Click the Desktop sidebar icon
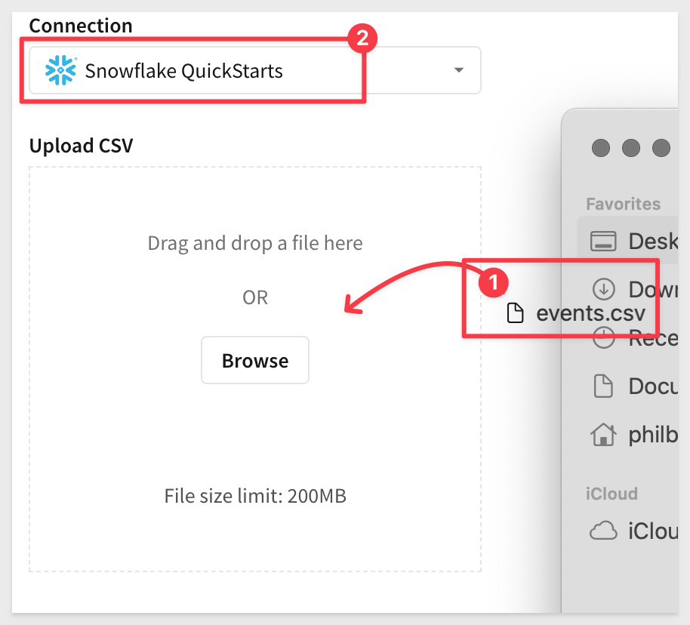The width and height of the screenshot is (690, 625). click(x=603, y=242)
